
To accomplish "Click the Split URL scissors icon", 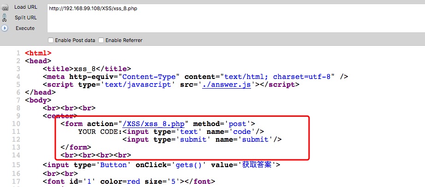I will pos(4,18).
